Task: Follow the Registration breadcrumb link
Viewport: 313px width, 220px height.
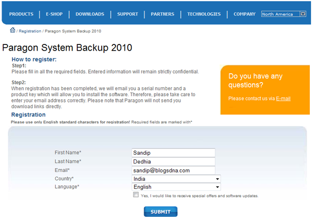Action: pos(30,31)
